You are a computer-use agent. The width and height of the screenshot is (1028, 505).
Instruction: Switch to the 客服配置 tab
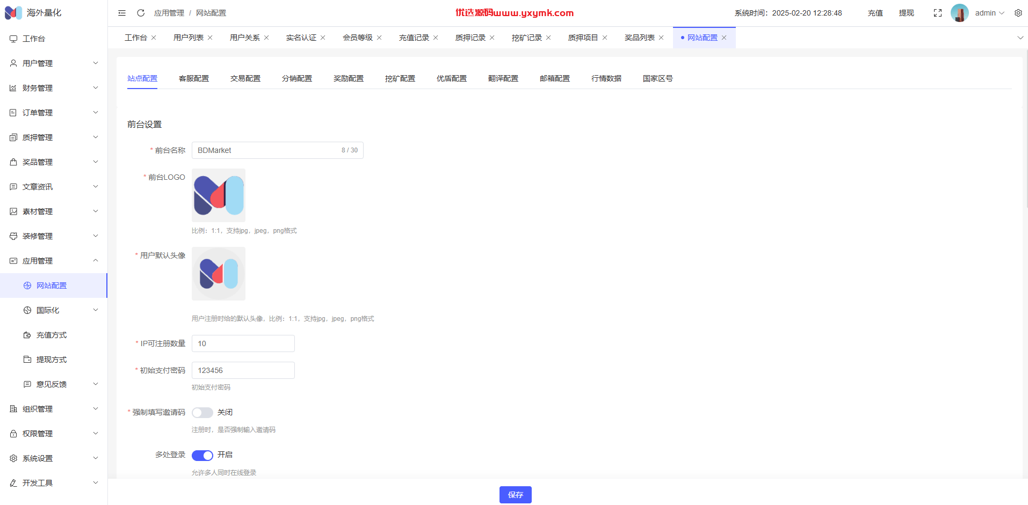[x=194, y=78]
